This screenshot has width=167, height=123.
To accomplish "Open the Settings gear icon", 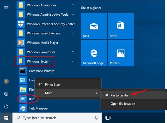I will (x=6, y=94).
